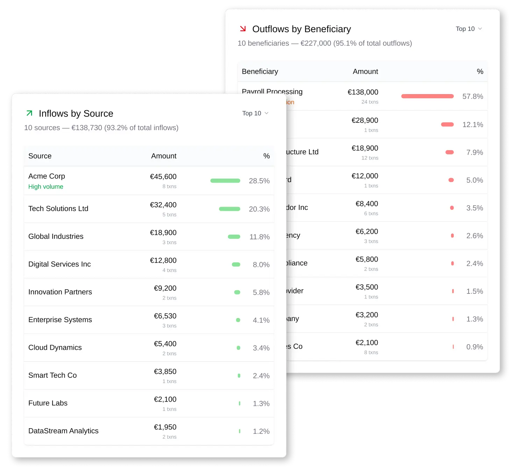Click the 57.8% percentage value
The image size is (512, 467).
point(472,97)
